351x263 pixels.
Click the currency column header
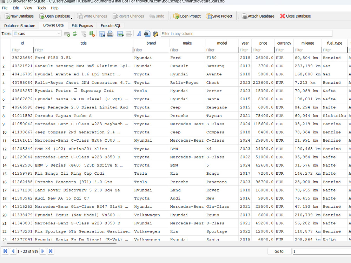click(x=284, y=43)
